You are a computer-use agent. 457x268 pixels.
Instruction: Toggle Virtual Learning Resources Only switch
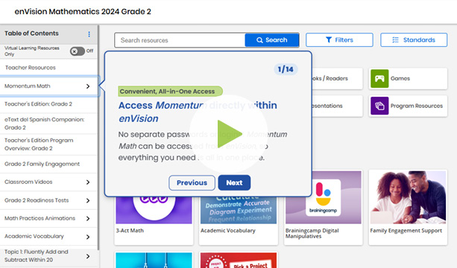[78, 51]
